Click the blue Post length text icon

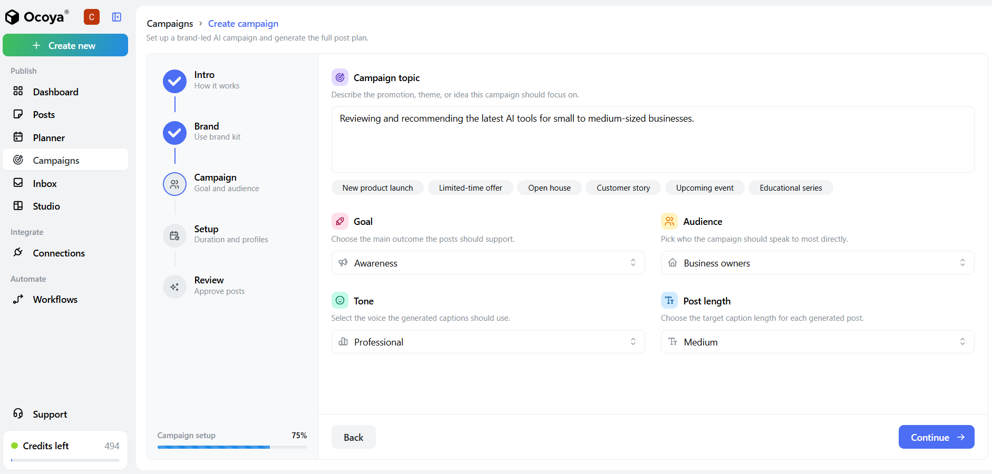pos(669,300)
